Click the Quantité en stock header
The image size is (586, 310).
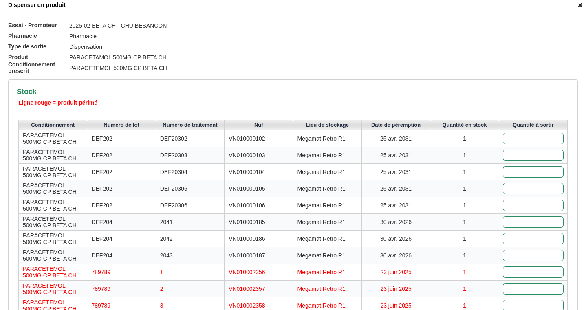pos(464,125)
